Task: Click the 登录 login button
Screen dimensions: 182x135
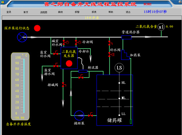Action: pos(9,12)
